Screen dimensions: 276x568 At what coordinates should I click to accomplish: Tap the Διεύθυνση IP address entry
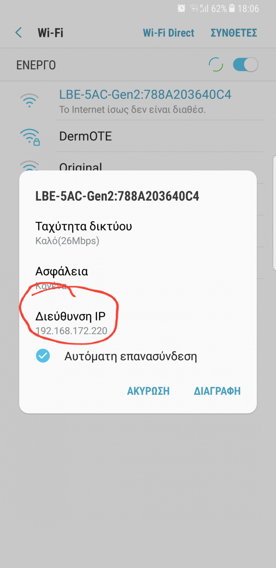click(x=71, y=323)
